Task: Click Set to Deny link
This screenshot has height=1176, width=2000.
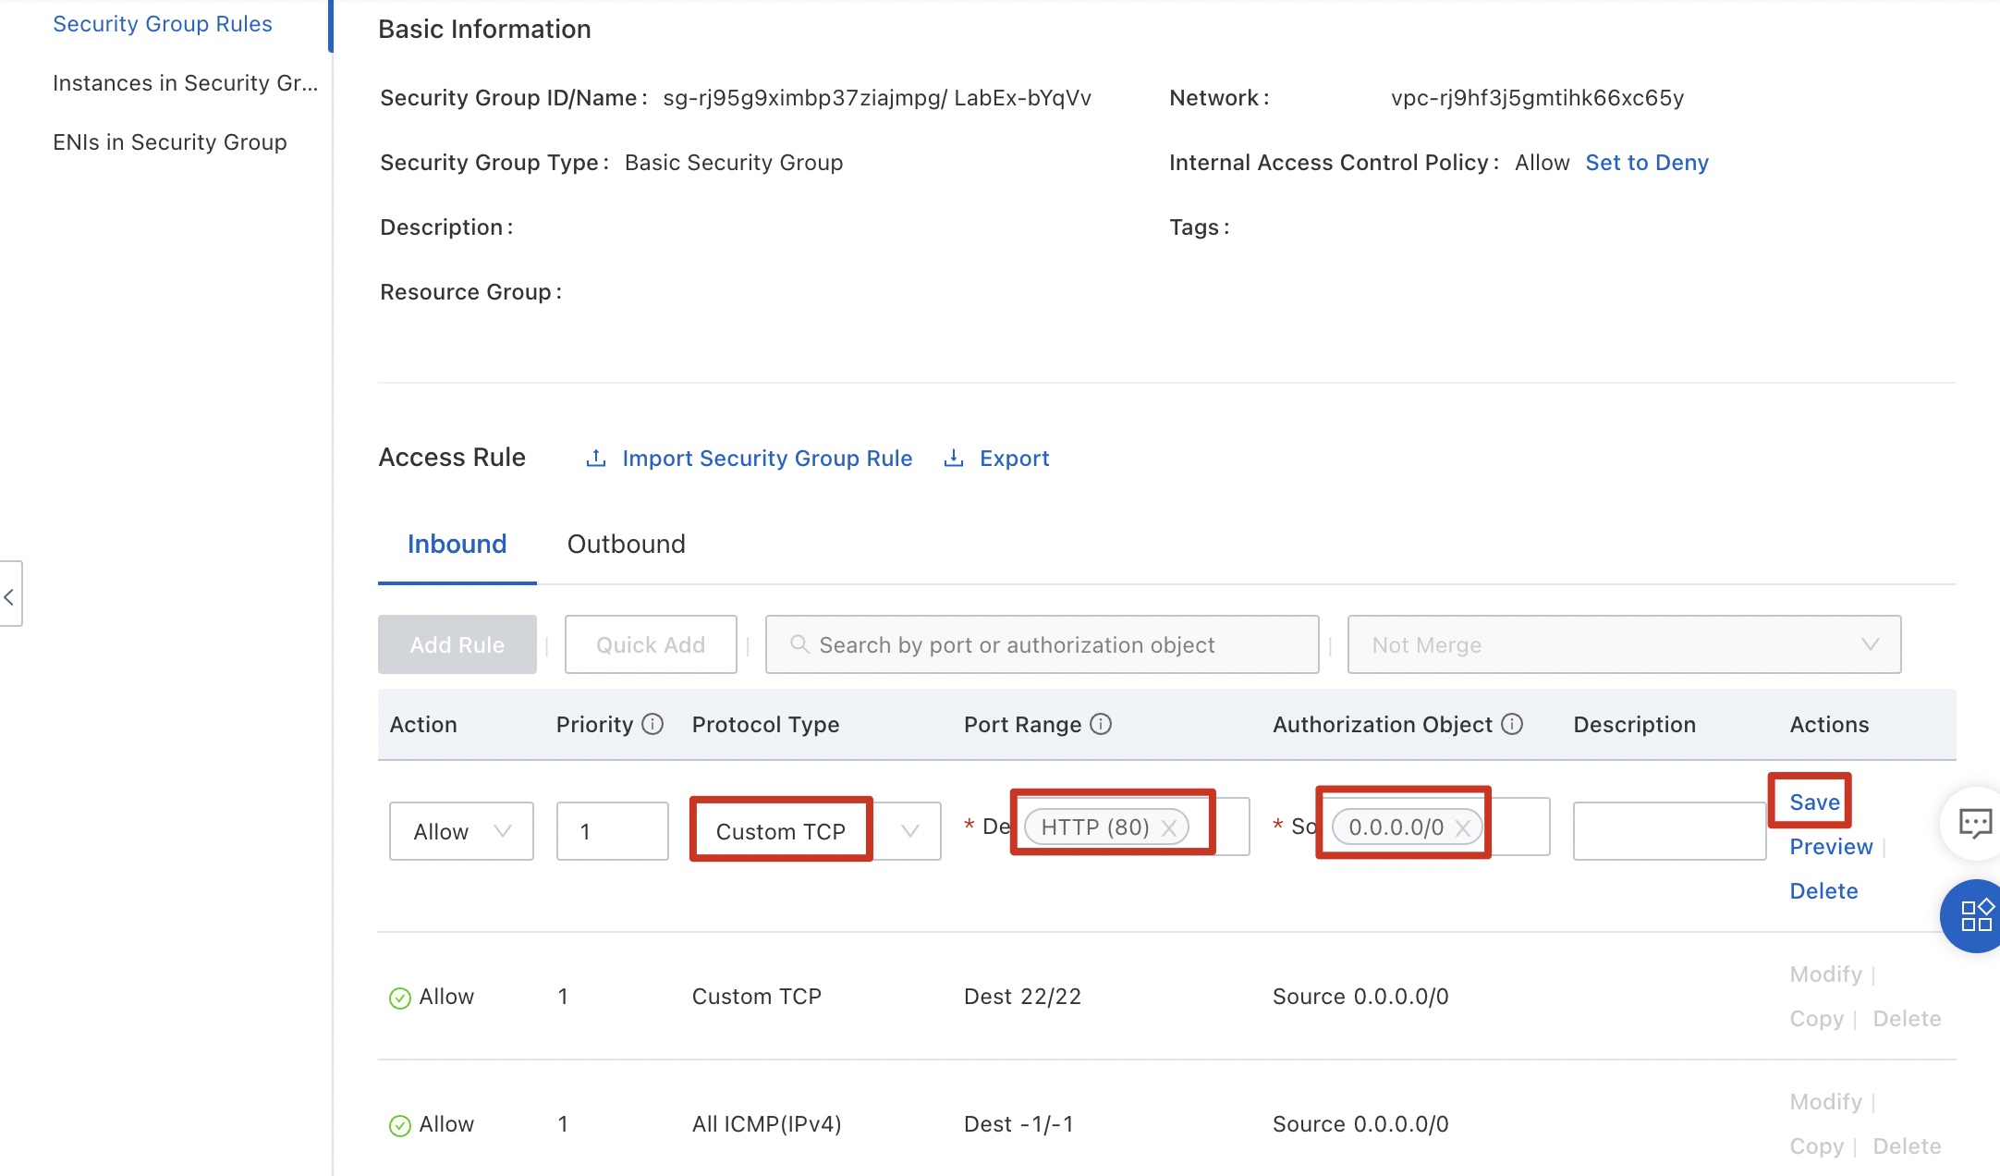Action: pos(1647,163)
